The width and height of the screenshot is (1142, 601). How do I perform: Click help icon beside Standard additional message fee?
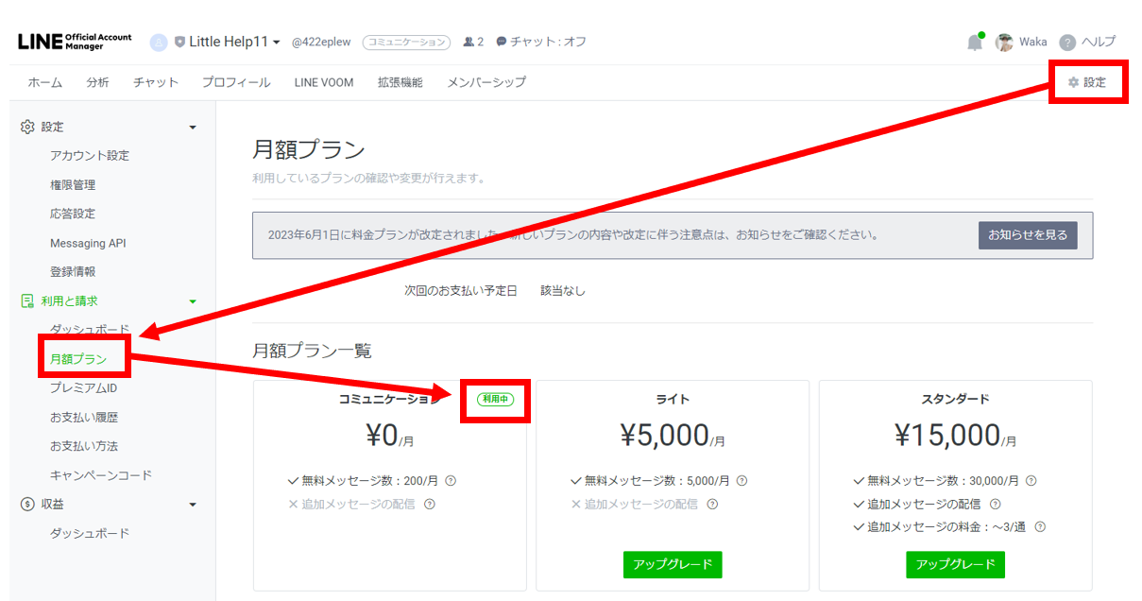pos(1040,527)
